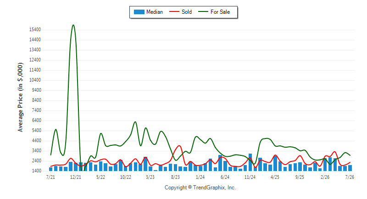The image size is (367, 199).
Task: Open the Copyright TrendGraphix, Inc. text
Action: (x=200, y=188)
